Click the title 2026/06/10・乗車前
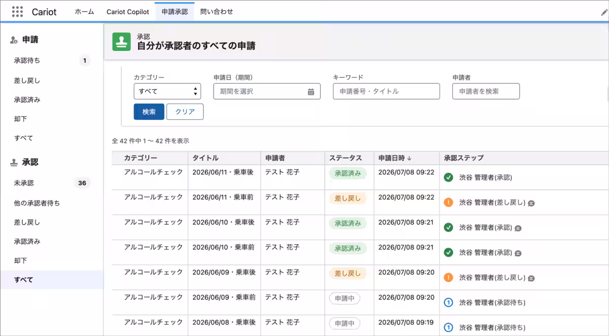This screenshot has width=609, height=336. pyautogui.click(x=223, y=247)
